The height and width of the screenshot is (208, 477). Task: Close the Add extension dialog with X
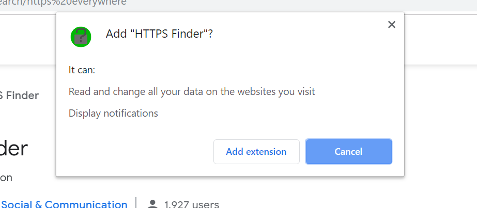(392, 25)
